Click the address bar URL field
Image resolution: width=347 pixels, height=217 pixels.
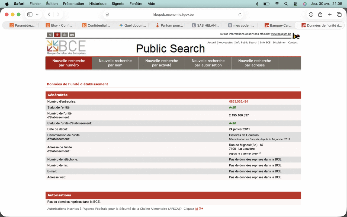(173, 15)
